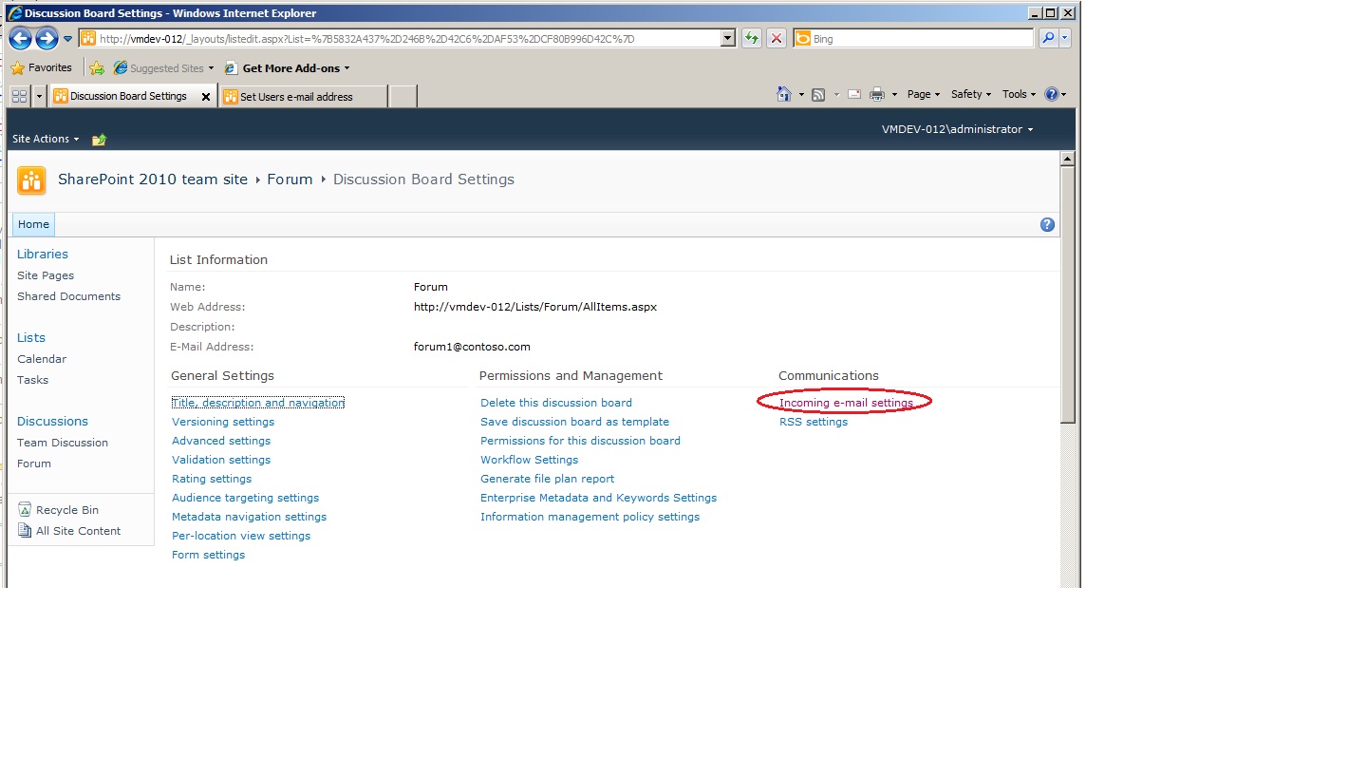Open Calendar in sidebar
Image resolution: width=1367 pixels, height=776 pixels.
(42, 359)
